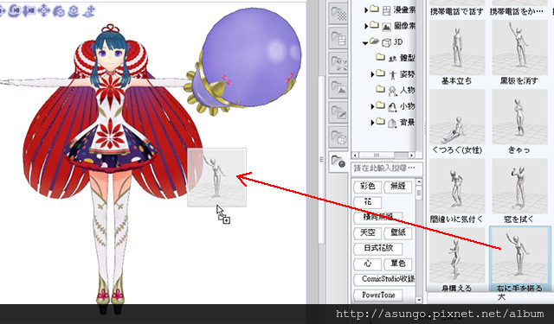Viewport: 554px width, 324px height.
Task: Toggle the 橫向無縫 tag filter
Action: point(378,217)
